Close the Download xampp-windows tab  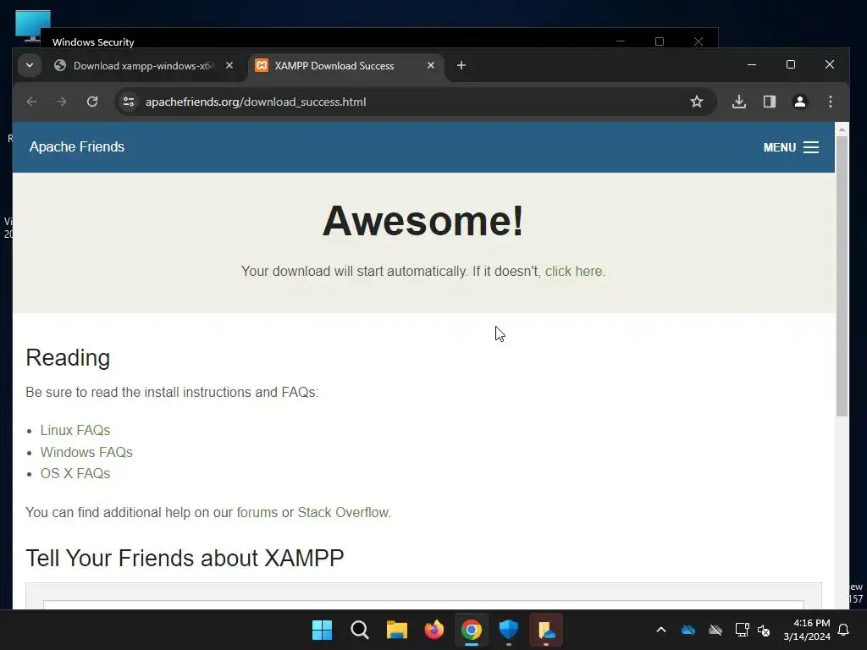pyautogui.click(x=229, y=65)
